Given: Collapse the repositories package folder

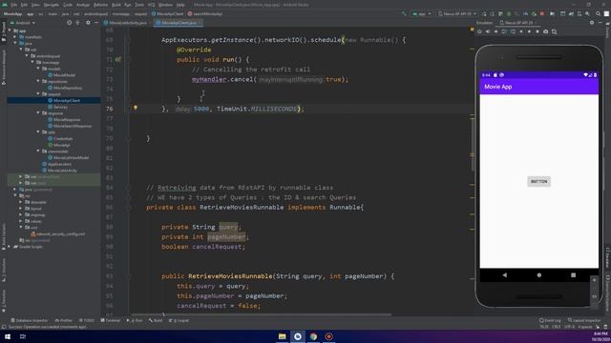Looking at the screenshot, I should tap(38, 81).
